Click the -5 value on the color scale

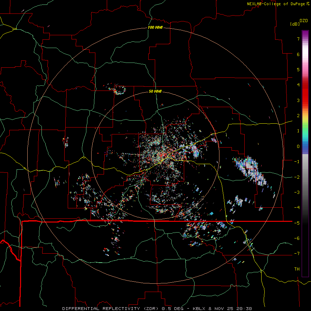(x=297, y=223)
